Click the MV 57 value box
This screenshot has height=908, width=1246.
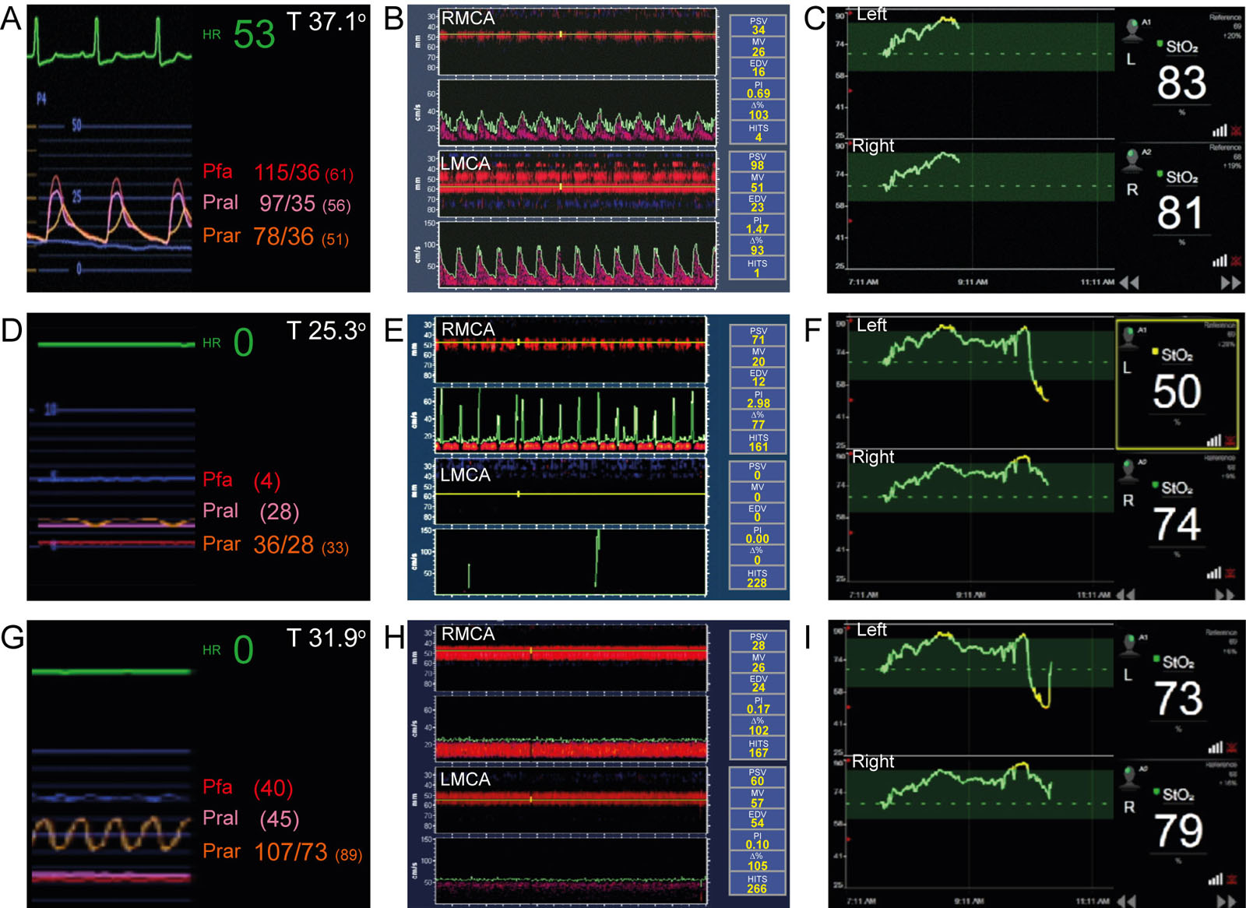(757, 799)
